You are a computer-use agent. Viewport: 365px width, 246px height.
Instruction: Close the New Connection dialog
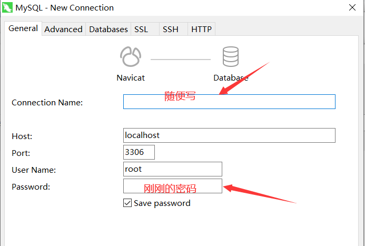point(352,7)
